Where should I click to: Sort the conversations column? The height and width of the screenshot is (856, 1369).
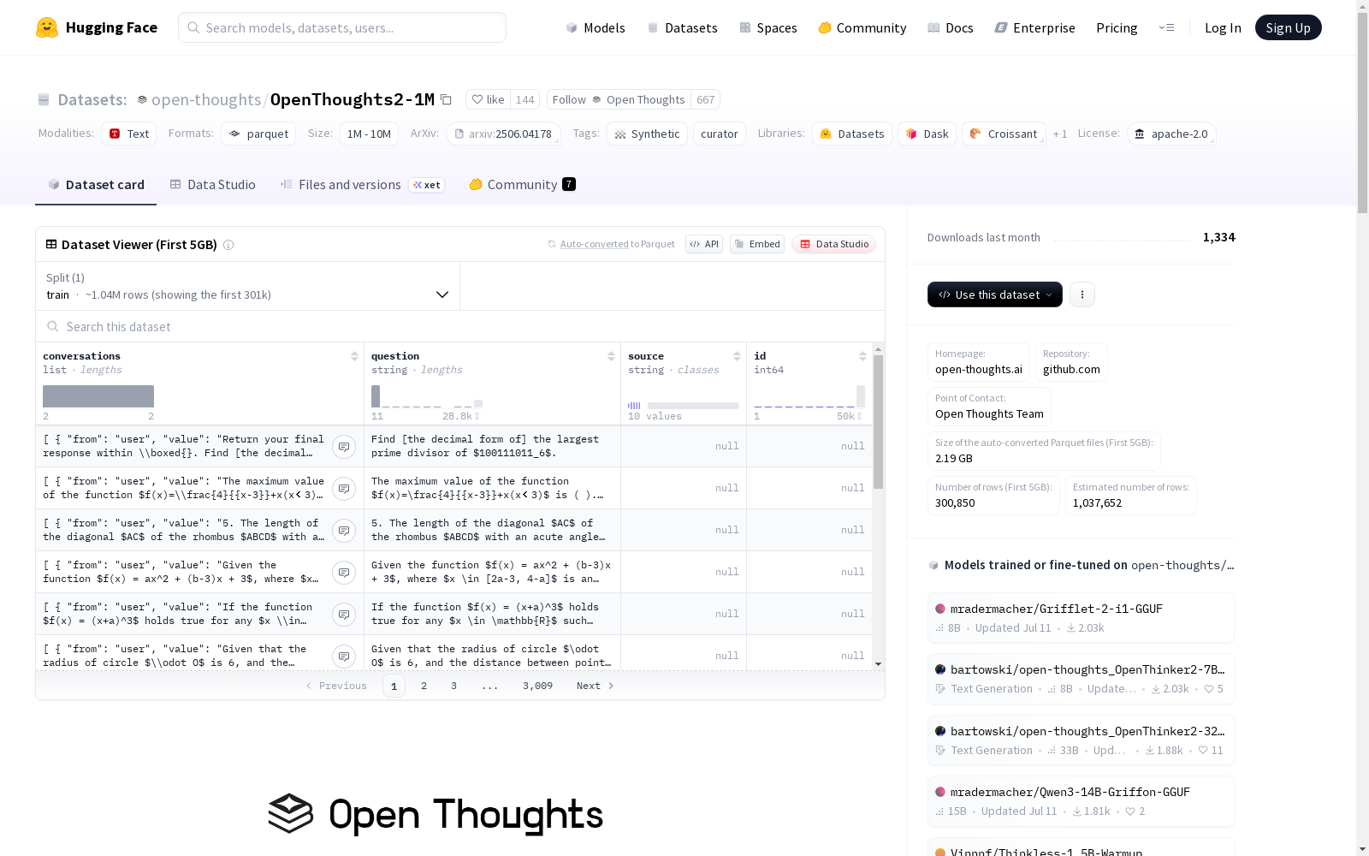[354, 356]
